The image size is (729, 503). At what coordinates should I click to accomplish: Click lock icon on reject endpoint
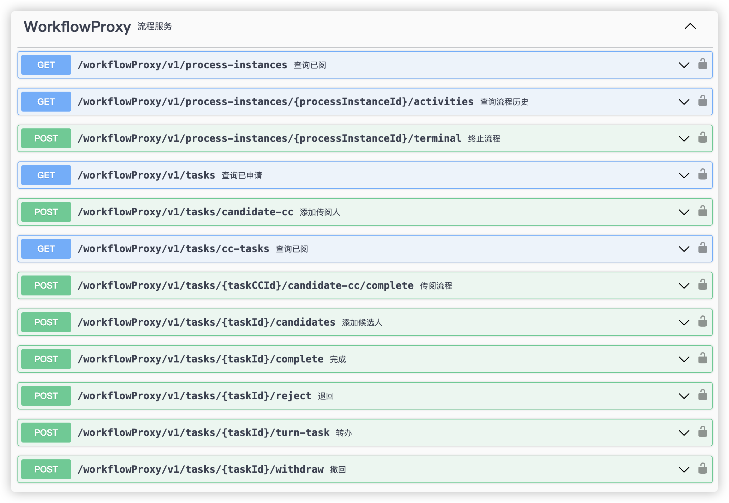tap(702, 395)
